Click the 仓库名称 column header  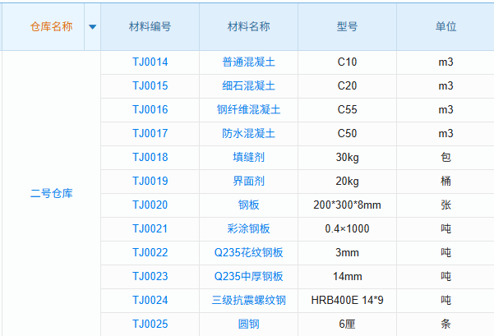[51, 26]
